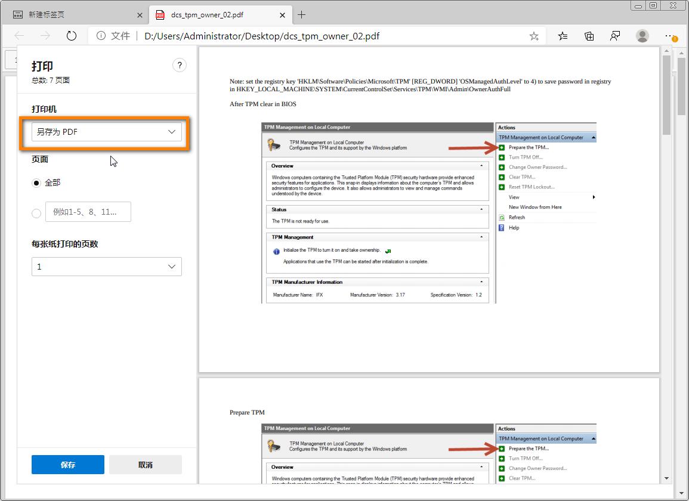Viewport: 689px width, 501px height.
Task: Click the browser back arrow
Action: [x=19, y=36]
